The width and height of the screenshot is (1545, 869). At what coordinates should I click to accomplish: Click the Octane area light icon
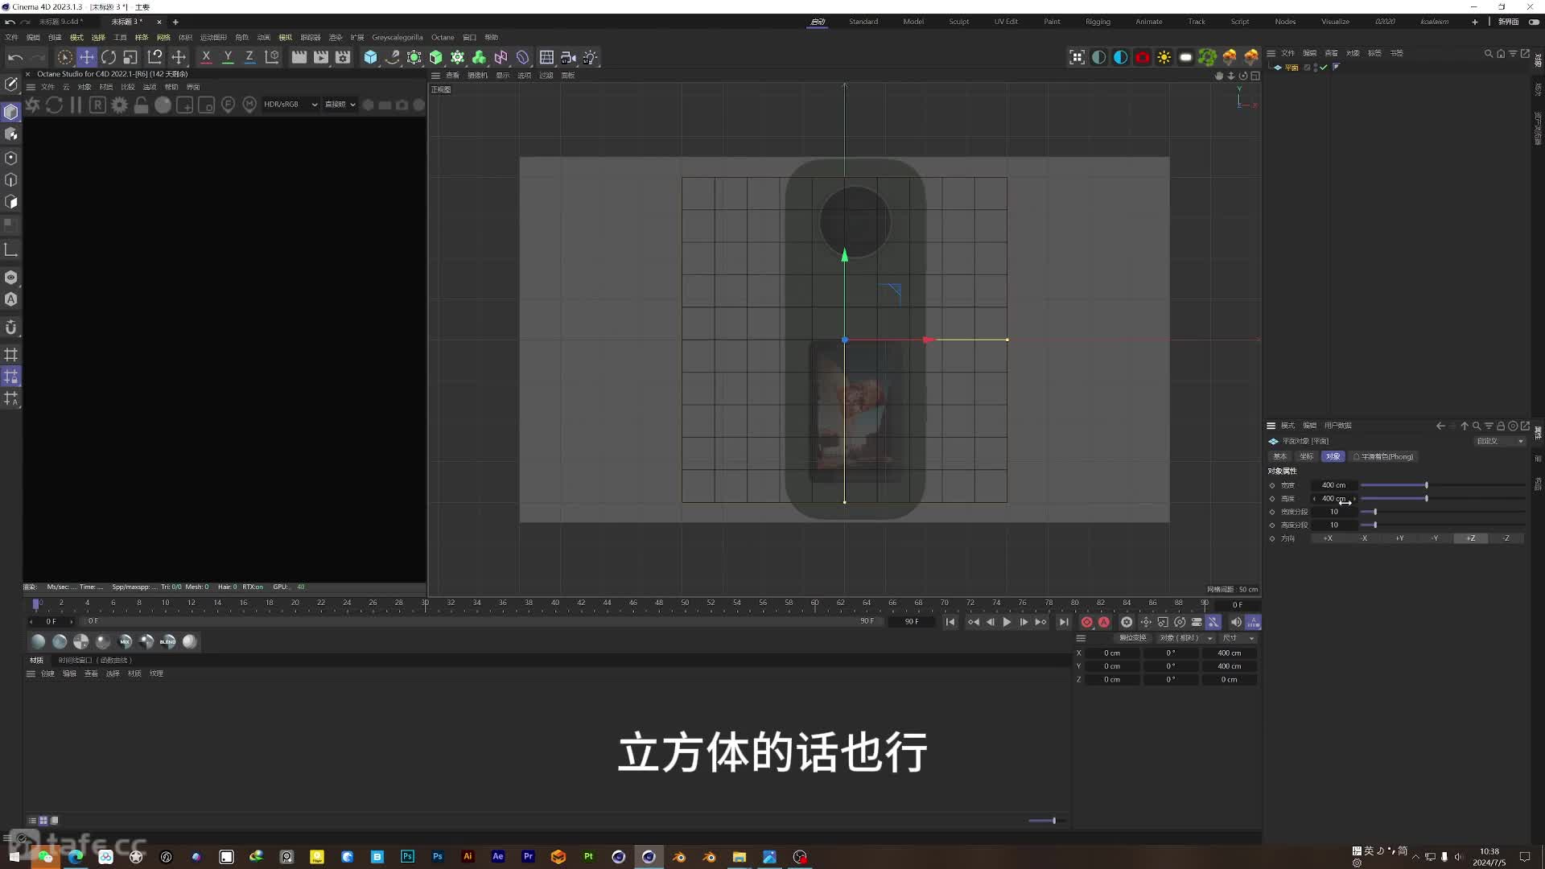pyautogui.click(x=1185, y=57)
